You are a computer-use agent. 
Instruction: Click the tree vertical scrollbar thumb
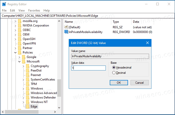point(59,88)
